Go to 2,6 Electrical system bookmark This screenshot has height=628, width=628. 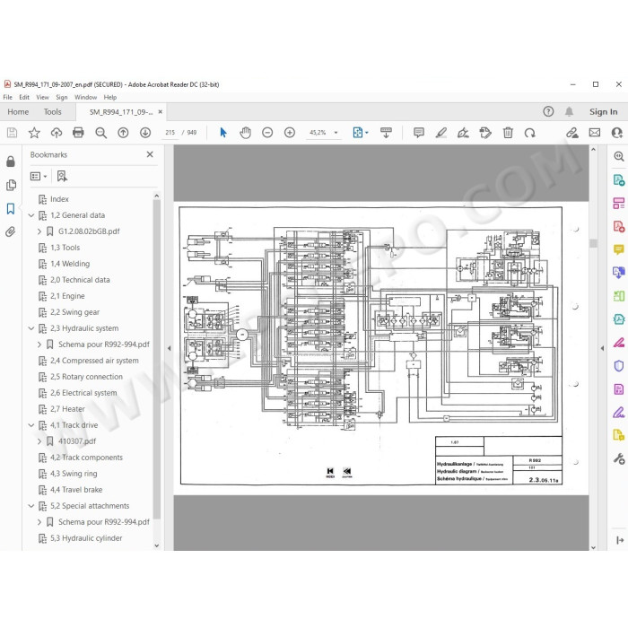click(x=83, y=393)
